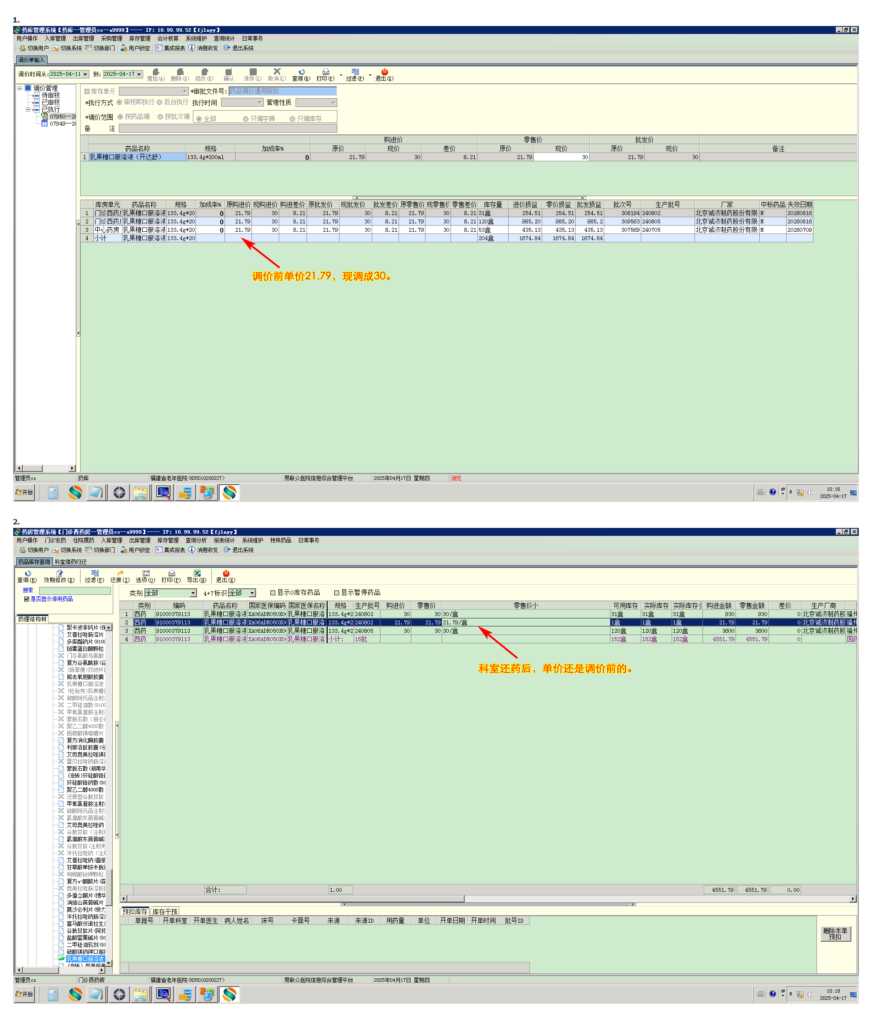Click the 搜索 link label
Screen dimensions: 872x1017
tap(28, 590)
